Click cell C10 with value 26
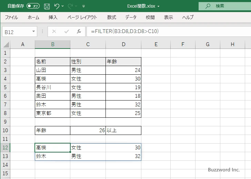The height and width of the screenshot is (179, 251). (x=88, y=130)
